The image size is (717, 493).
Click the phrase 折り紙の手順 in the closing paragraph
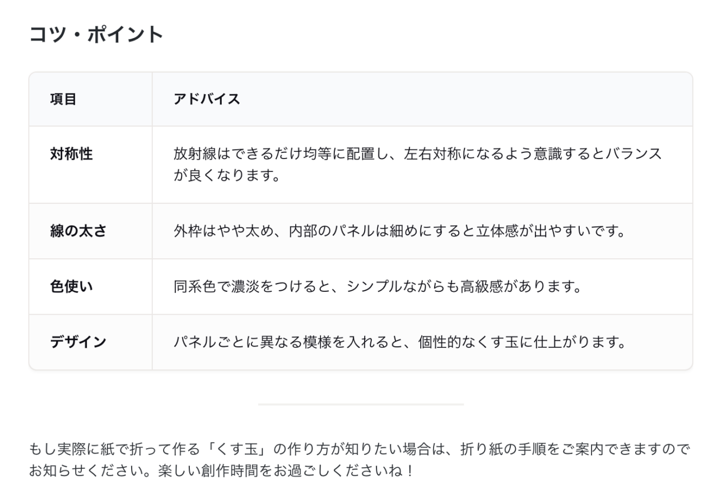(x=503, y=449)
